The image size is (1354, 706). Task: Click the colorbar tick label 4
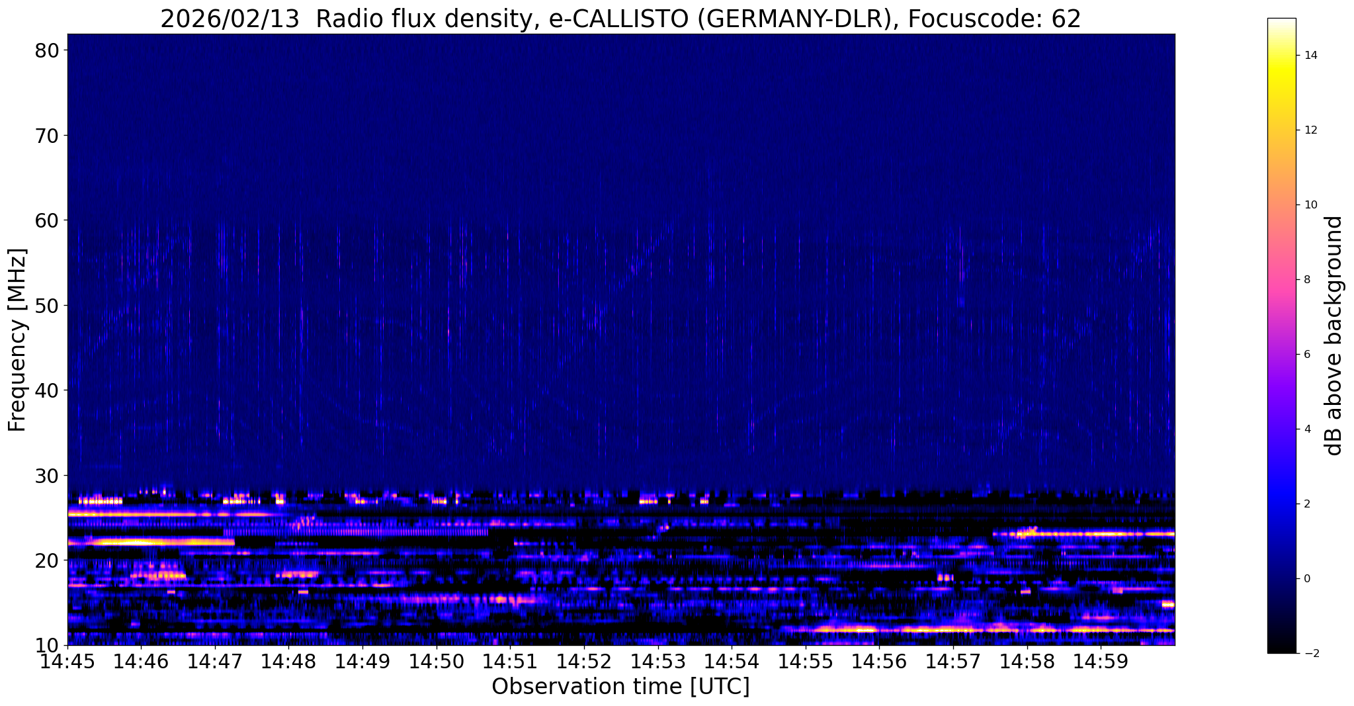click(x=1307, y=429)
